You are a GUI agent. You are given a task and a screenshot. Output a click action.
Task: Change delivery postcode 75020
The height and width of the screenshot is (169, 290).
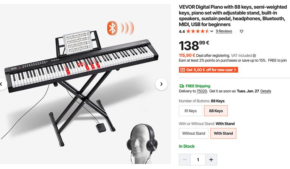click(x=202, y=91)
